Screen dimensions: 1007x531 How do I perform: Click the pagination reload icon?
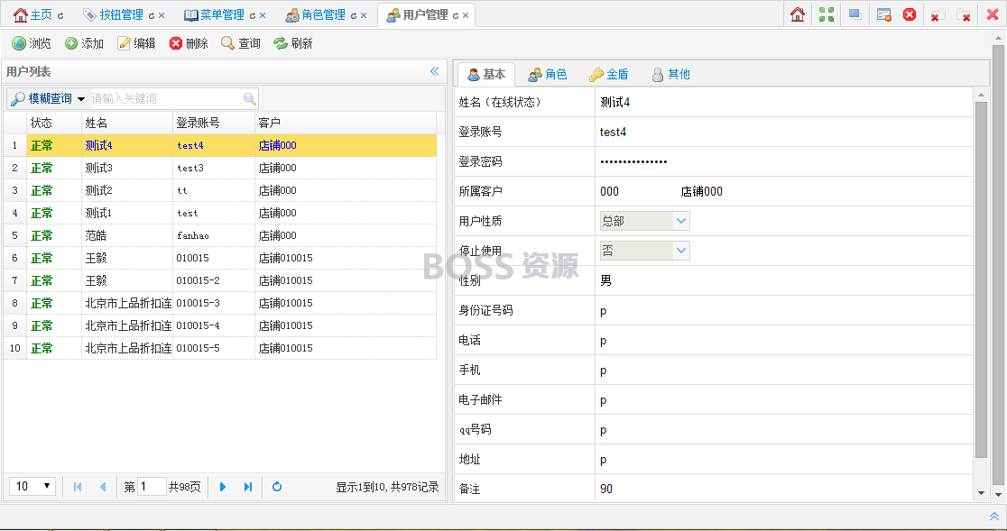pyautogui.click(x=277, y=487)
